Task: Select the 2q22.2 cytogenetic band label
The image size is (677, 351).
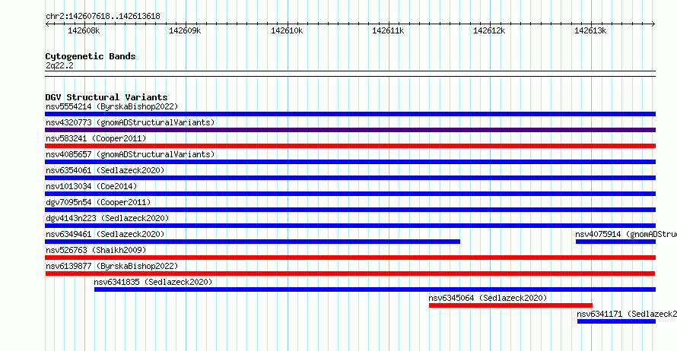Action: click(x=59, y=65)
